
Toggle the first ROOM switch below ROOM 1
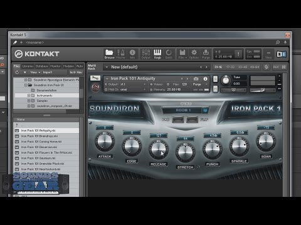tap(178, 119)
